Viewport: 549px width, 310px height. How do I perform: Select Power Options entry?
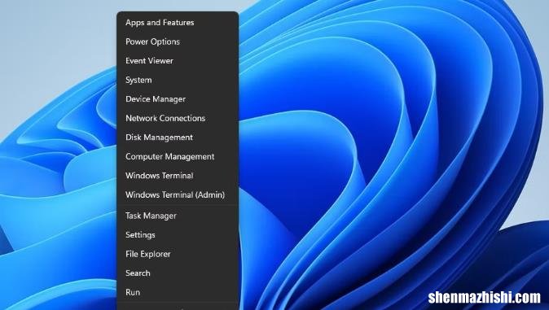178,41
